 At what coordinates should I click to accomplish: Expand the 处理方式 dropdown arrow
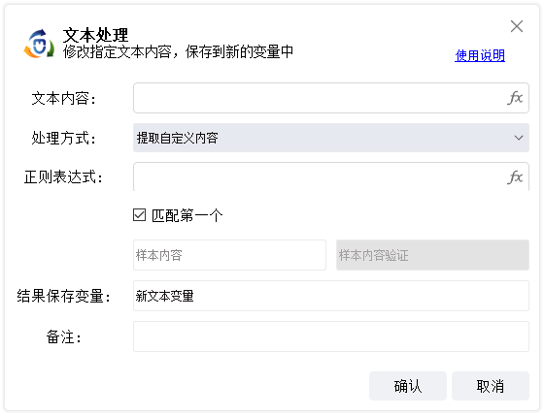(x=519, y=138)
